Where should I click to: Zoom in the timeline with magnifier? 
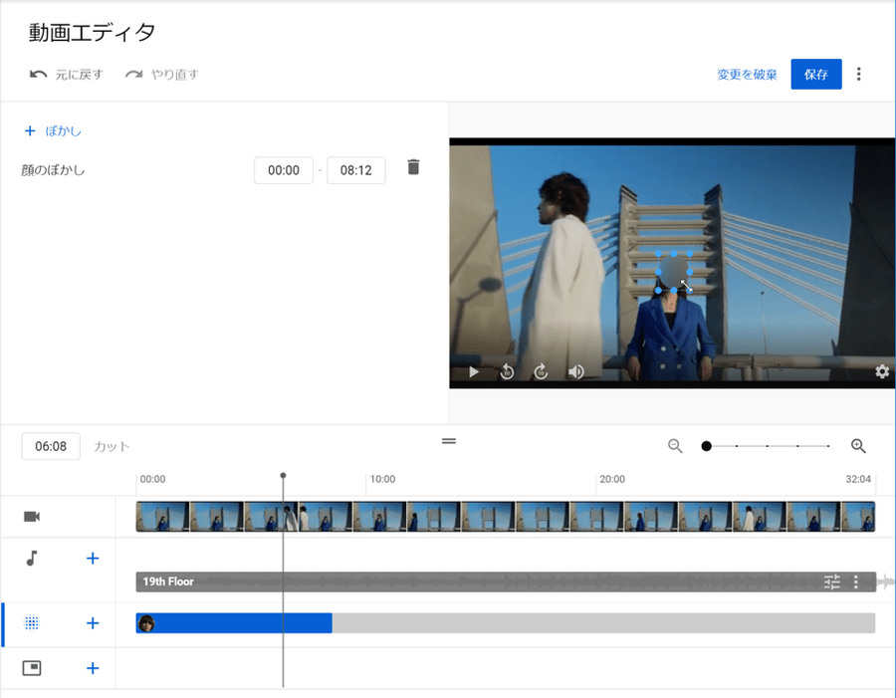coord(858,446)
